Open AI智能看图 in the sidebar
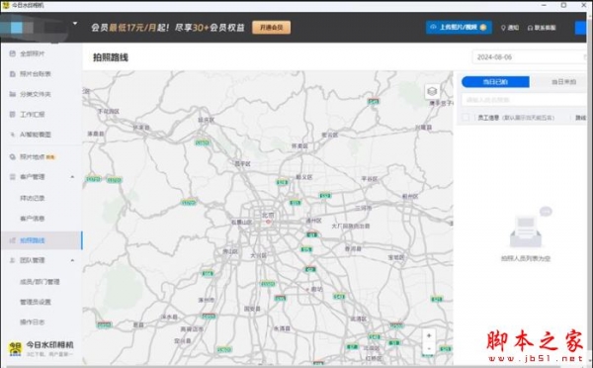 click(36, 135)
